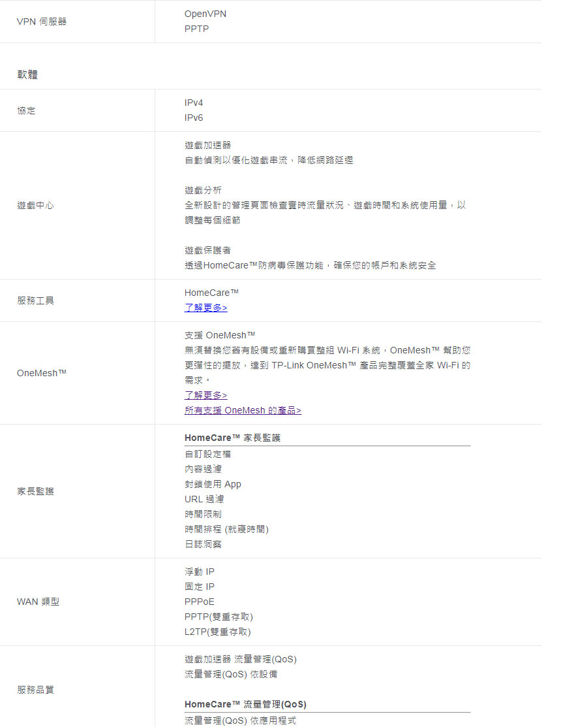Select the 'L2TP(雙重存取)' entry

pos(217,632)
